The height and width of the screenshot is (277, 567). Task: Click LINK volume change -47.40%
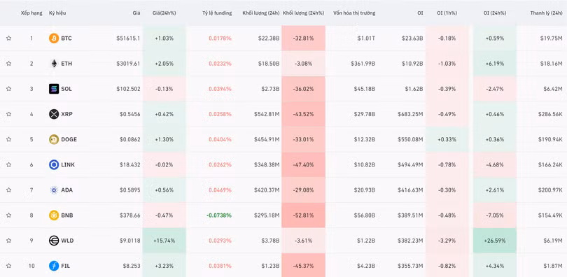(x=303, y=164)
